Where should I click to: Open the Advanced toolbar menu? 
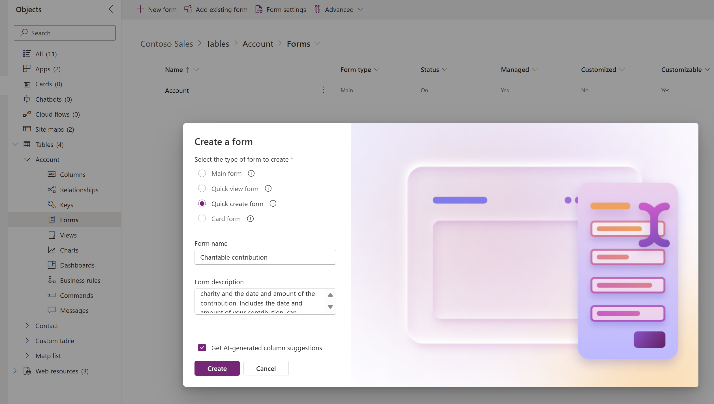pos(339,9)
